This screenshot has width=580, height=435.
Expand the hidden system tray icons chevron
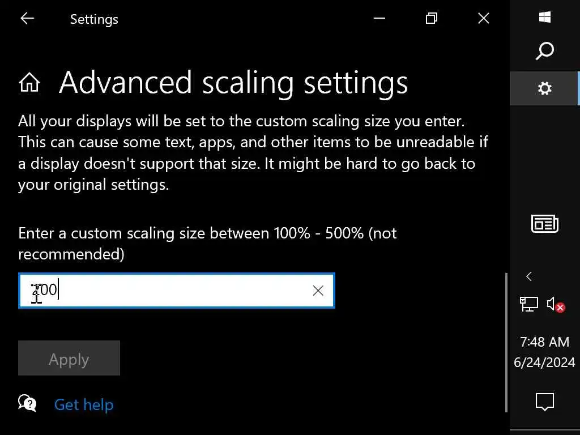pos(529,276)
